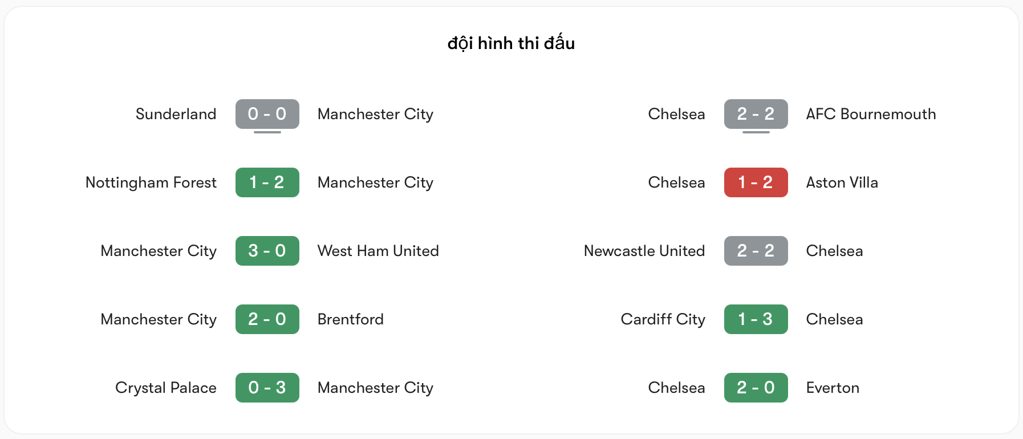The width and height of the screenshot is (1023, 439).
Task: Click the Aston Villa team name
Action: point(842,182)
